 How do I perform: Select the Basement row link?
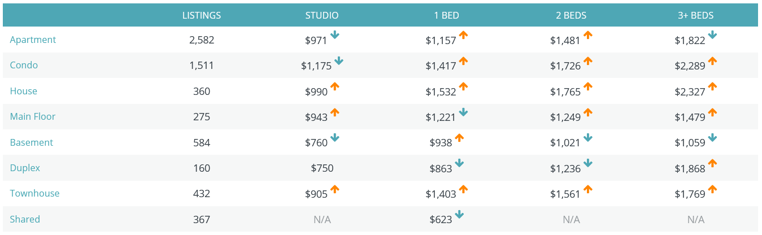[31, 142]
